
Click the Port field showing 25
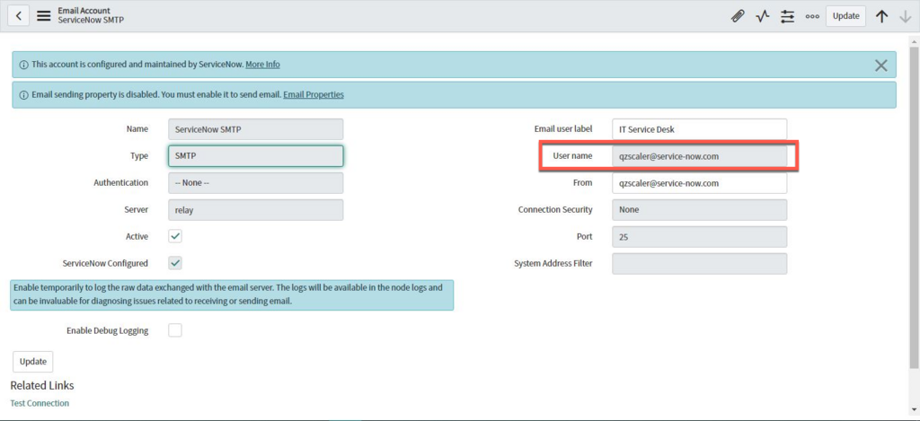pyautogui.click(x=699, y=237)
